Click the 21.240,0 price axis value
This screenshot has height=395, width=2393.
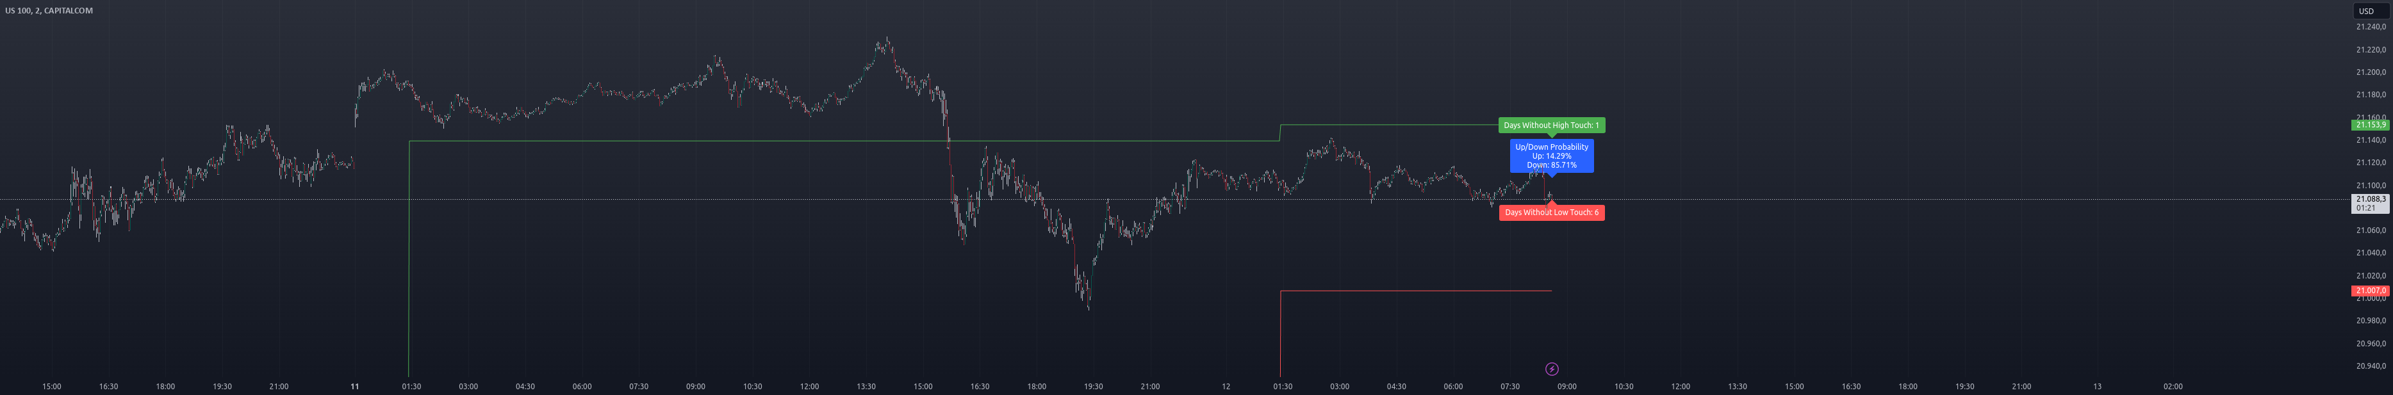tap(2370, 27)
